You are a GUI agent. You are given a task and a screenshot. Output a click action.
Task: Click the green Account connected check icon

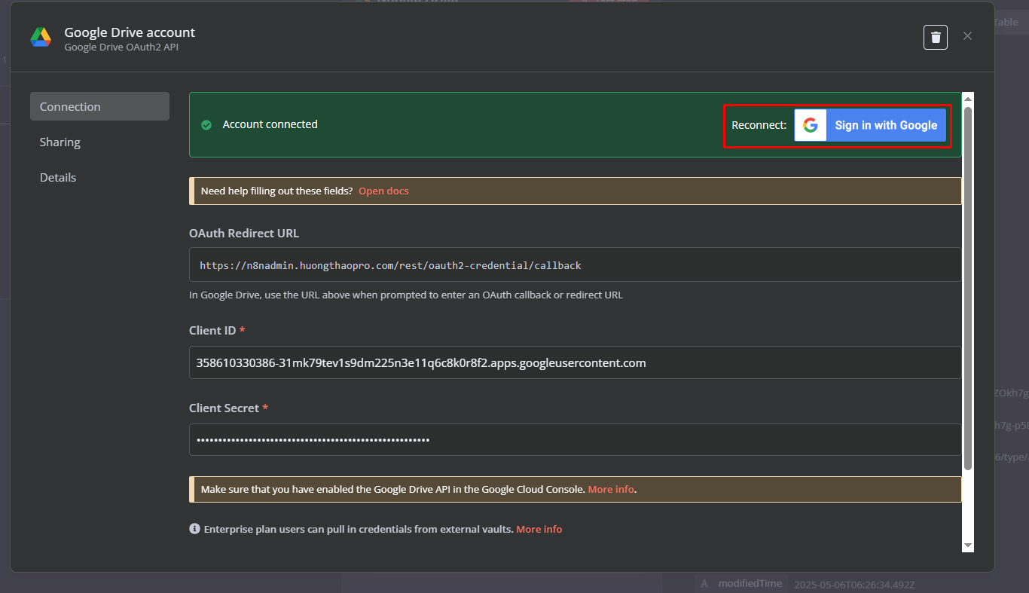(x=206, y=125)
